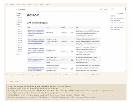Viewport: 132px width, 103px height.
Task: Click the embedded page's vertical scrollbar thumb
Action: pos(126,9)
